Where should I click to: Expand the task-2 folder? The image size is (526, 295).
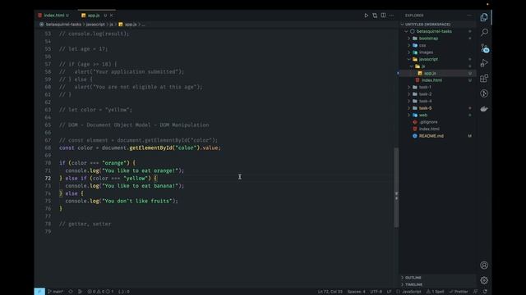(x=437, y=94)
